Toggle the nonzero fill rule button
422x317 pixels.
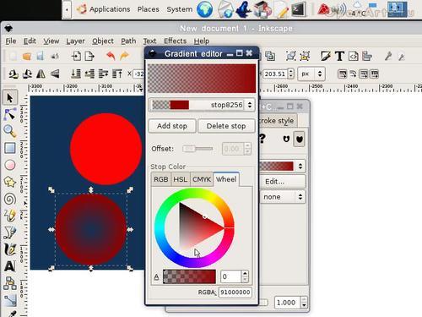[300, 139]
